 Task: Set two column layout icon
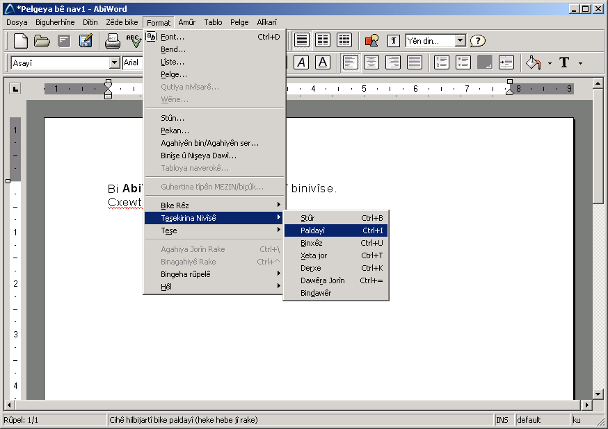click(x=323, y=40)
